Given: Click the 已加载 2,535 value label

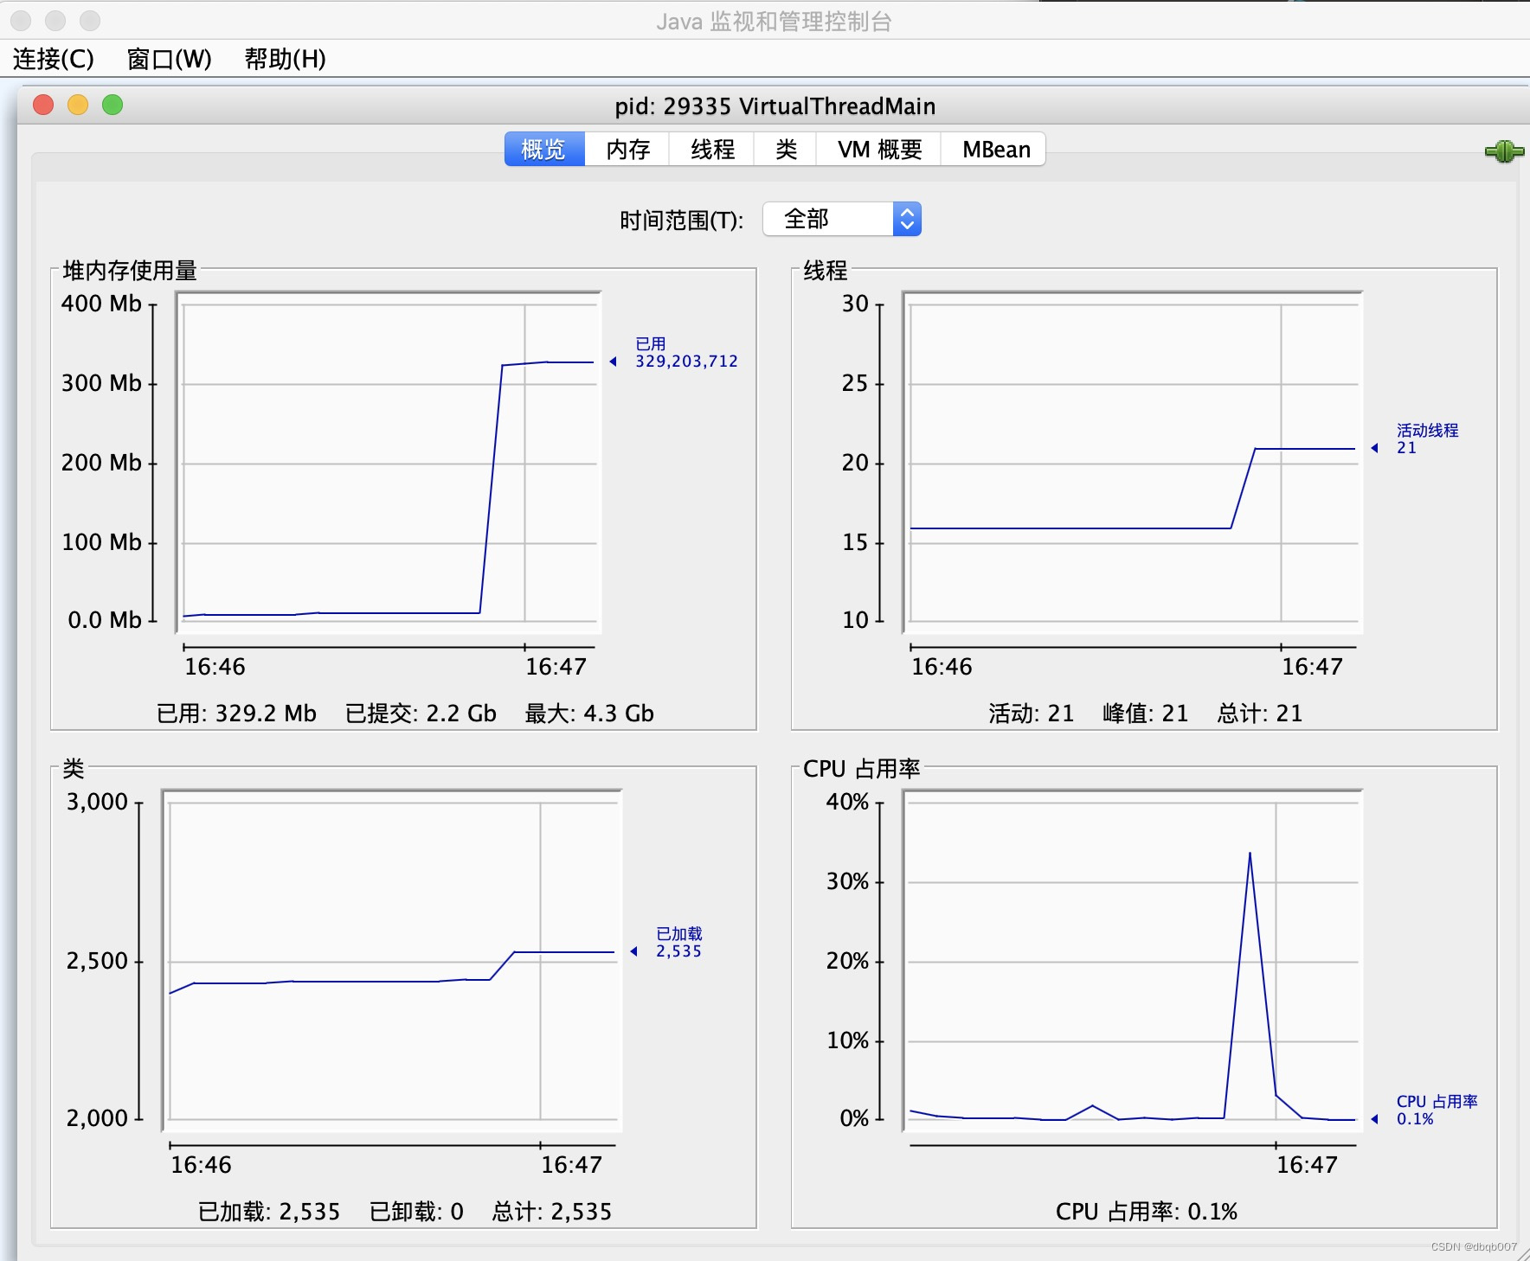Looking at the screenshot, I should tap(678, 943).
